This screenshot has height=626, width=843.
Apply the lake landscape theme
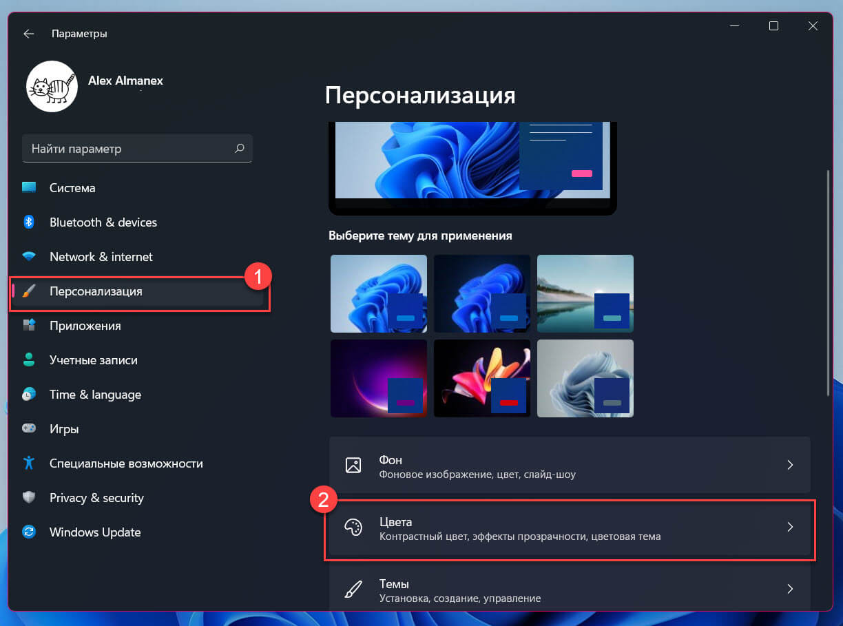(x=585, y=294)
